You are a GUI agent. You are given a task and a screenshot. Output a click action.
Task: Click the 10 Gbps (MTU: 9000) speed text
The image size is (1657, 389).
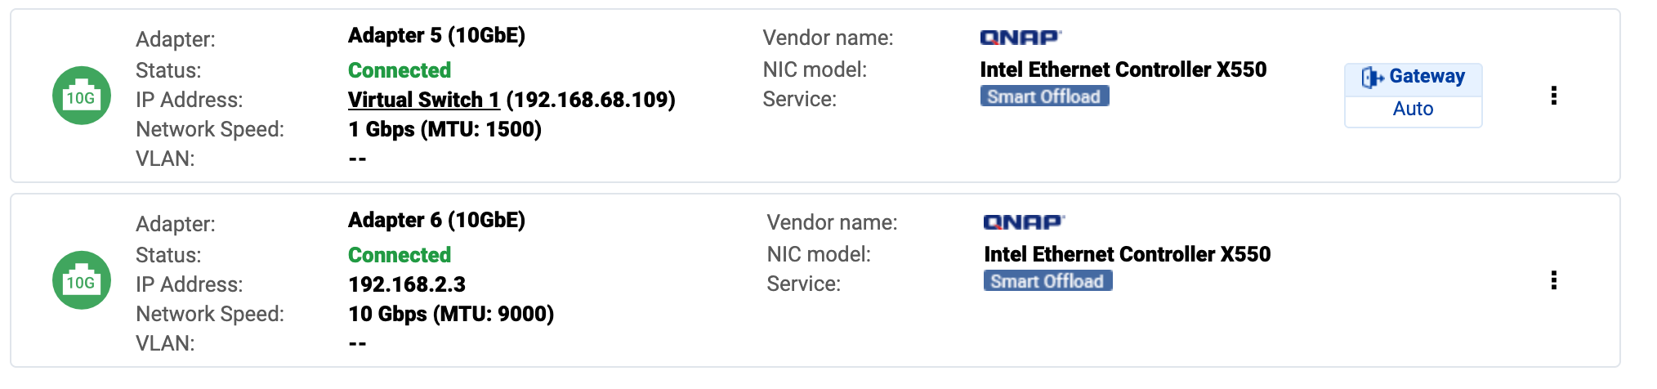pos(451,314)
